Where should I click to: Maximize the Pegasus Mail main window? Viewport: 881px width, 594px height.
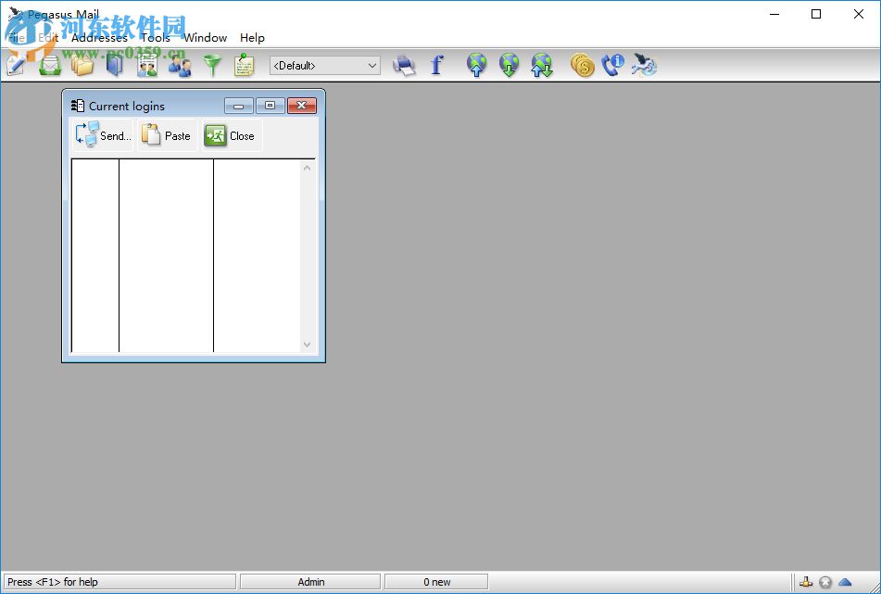click(x=816, y=14)
